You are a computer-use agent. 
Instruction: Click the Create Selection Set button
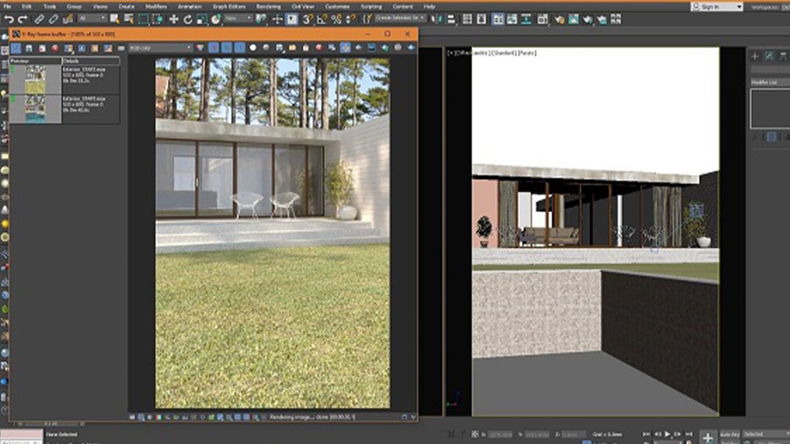[399, 19]
